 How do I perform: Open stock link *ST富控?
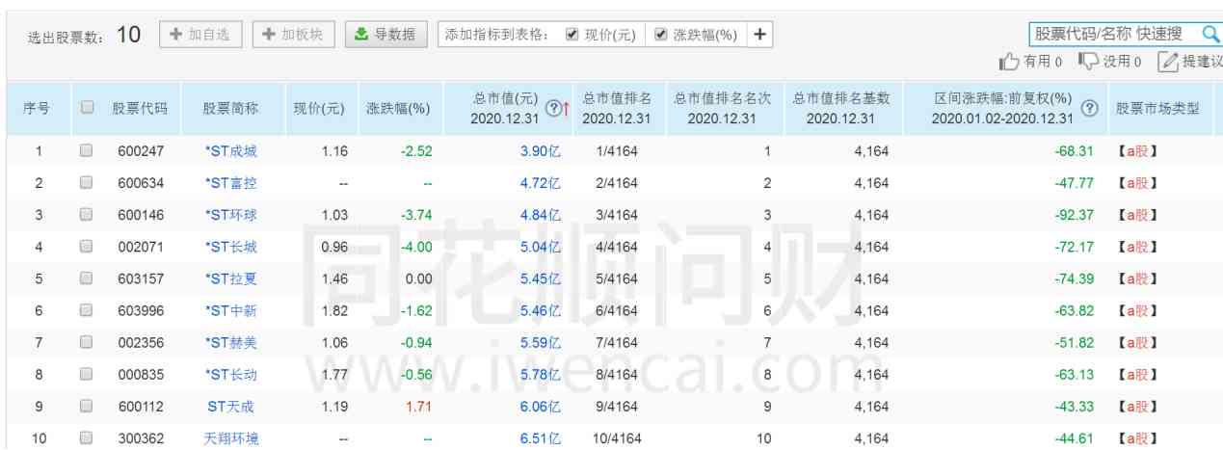pyautogui.click(x=230, y=182)
